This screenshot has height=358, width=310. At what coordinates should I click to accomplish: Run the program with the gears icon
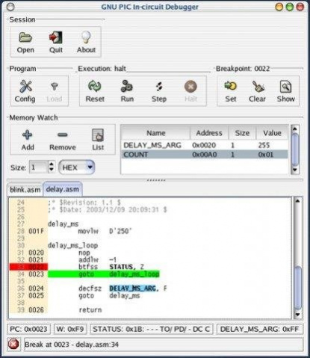pos(127,86)
